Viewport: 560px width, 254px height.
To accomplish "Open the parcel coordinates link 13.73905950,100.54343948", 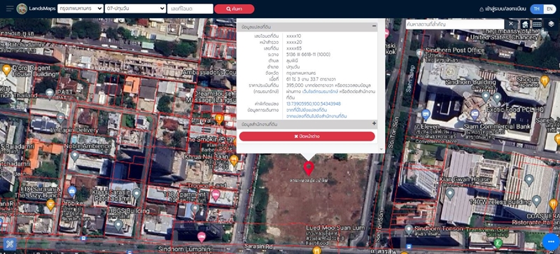I will (313, 104).
